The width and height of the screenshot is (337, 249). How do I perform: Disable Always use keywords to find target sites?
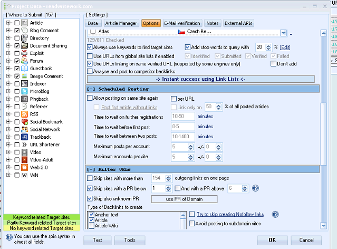(x=90, y=47)
